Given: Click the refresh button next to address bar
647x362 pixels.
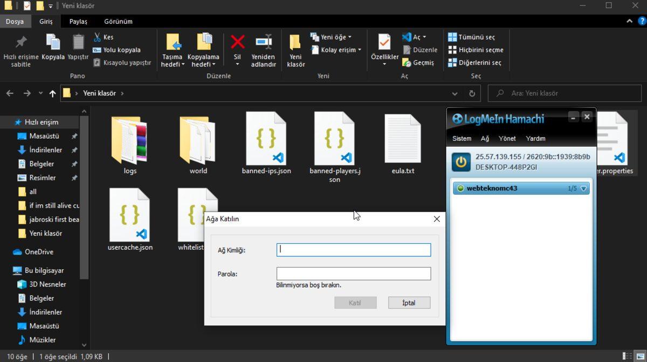Looking at the screenshot, I should (472, 93).
